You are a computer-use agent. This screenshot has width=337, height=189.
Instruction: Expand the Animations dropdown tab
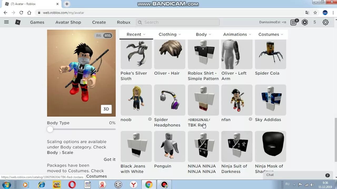pos(237,34)
